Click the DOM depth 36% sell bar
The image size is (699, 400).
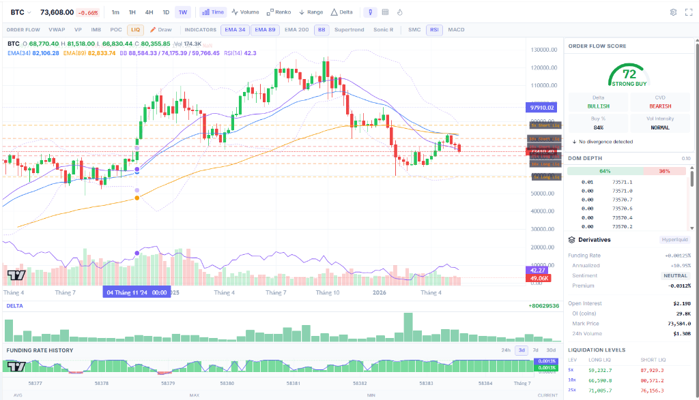pos(664,171)
